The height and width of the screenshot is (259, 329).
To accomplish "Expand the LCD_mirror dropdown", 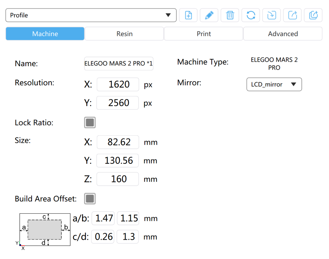I will tap(274, 84).
